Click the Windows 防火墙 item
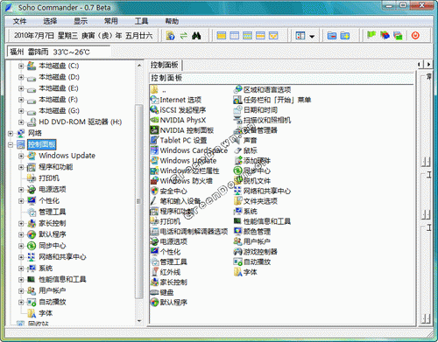Image resolution: width=438 pixels, height=342 pixels. (x=181, y=181)
